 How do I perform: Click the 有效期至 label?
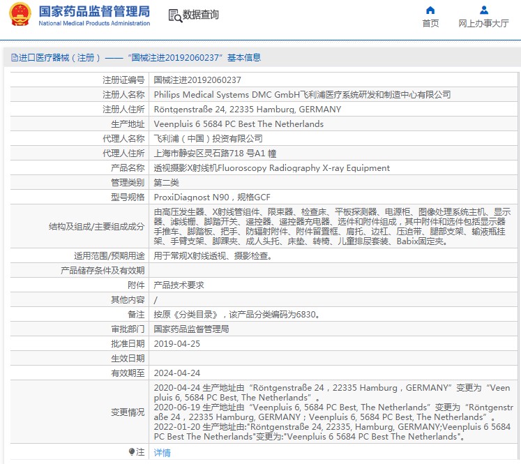coord(128,373)
